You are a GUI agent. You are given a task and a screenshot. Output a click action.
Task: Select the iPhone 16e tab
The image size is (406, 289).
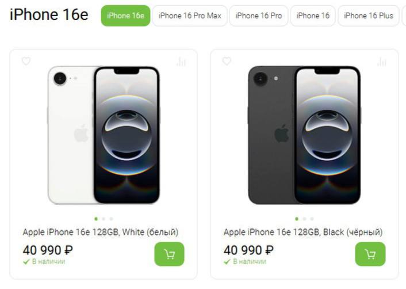coord(125,16)
